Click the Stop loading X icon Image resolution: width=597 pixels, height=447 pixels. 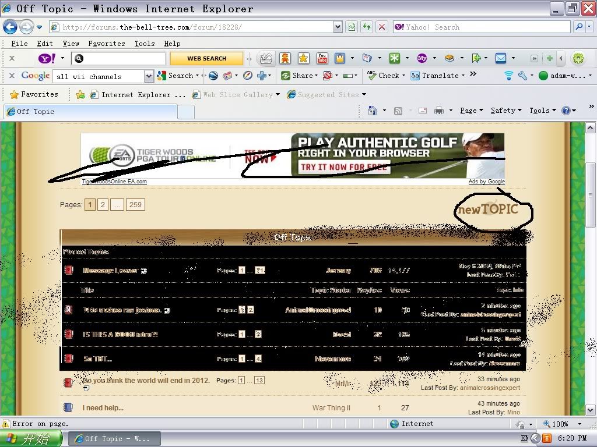click(382, 27)
